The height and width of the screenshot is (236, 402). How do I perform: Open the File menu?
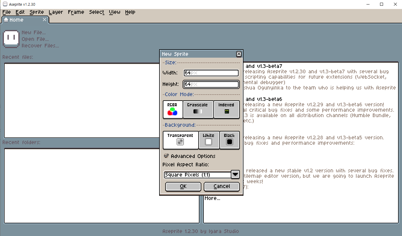[7, 12]
